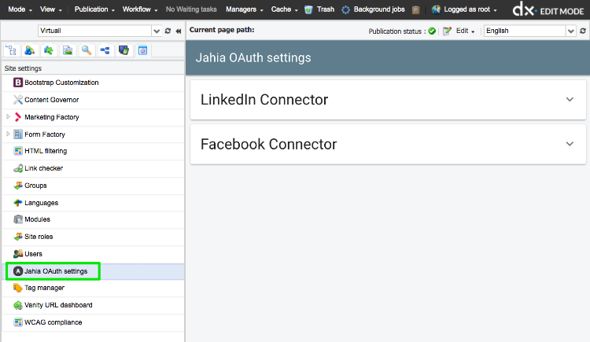
Task: Open Background jobs
Action: pos(379,9)
